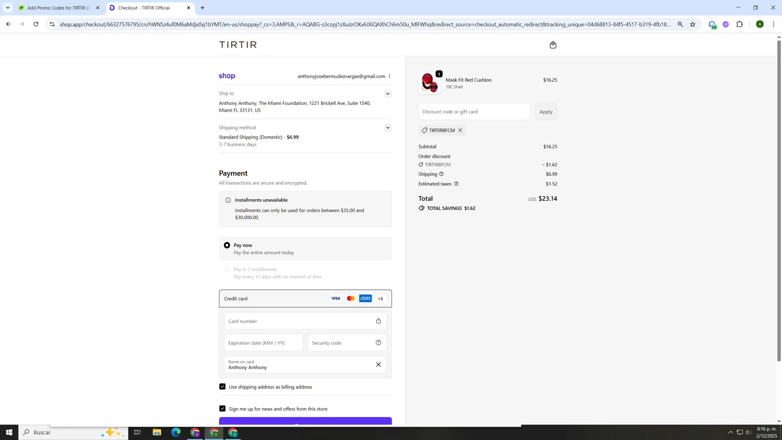
Task: Toggle Sign me up for news checkbox
Action: click(x=223, y=409)
